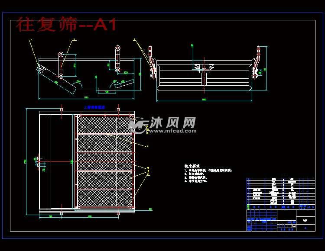Click callout number 1 leader label

(x=31, y=39)
